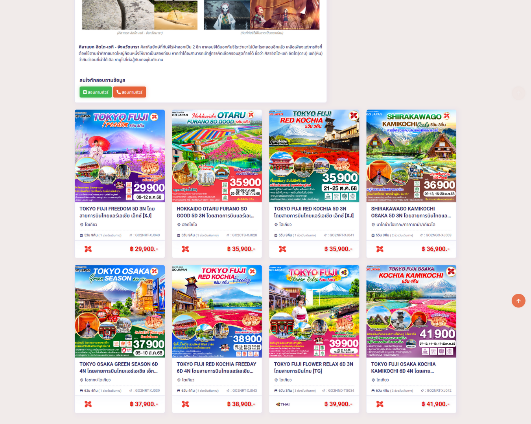
Task: Click the orange scroll-to-top arrow button
Action: [x=518, y=301]
